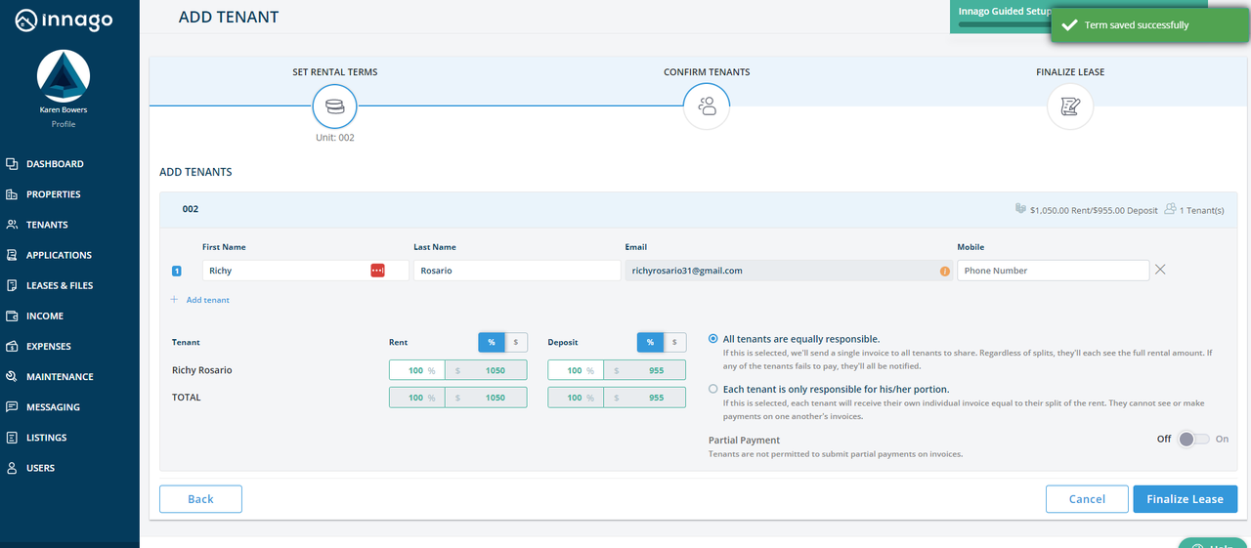The height and width of the screenshot is (548, 1251).
Task: Select Each tenant only responsible for portion
Action: (x=713, y=389)
